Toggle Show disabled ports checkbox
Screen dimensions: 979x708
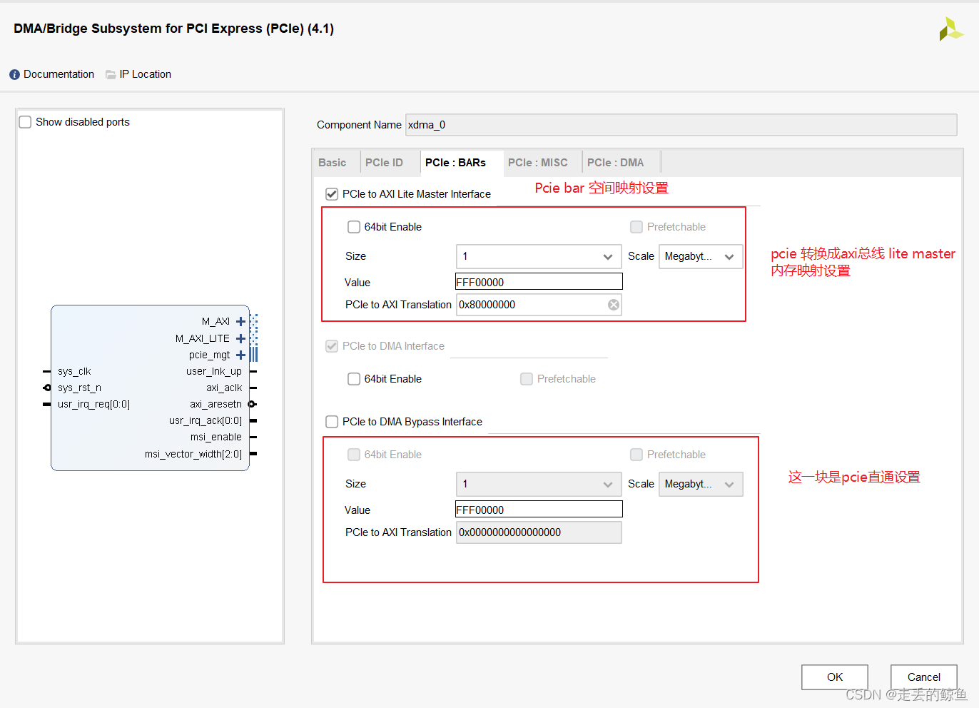(25, 122)
